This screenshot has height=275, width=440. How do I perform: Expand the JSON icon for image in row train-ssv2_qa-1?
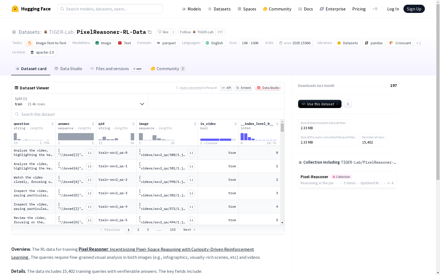tap(191, 166)
